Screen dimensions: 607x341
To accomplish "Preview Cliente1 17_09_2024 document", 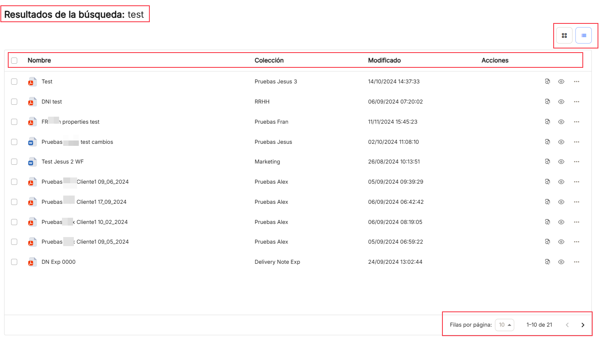I will 561,202.
